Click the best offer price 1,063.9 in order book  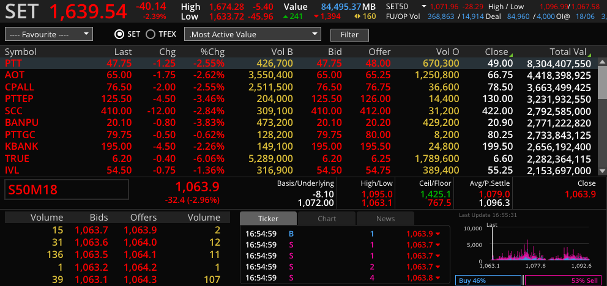[140, 230]
